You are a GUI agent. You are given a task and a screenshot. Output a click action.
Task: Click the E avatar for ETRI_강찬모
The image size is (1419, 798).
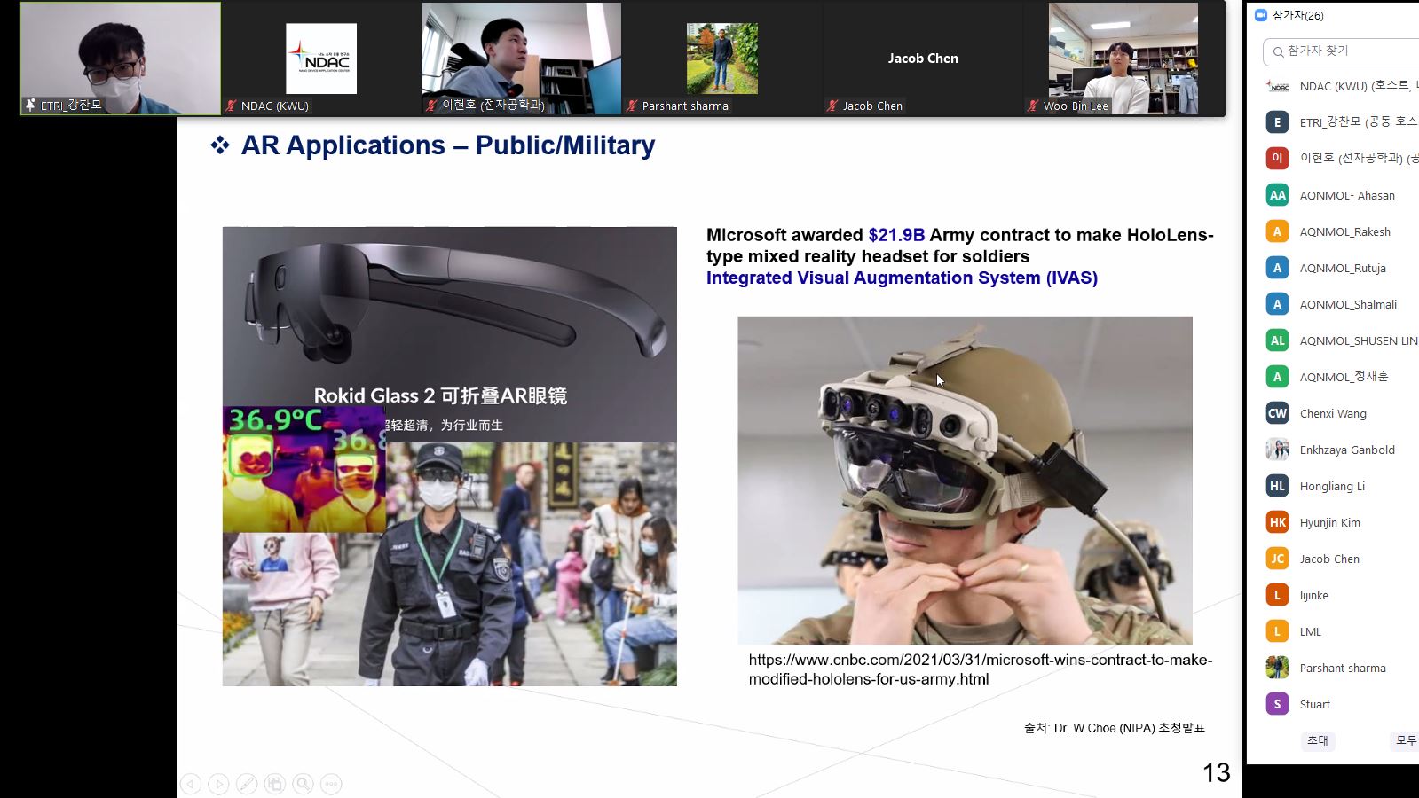point(1277,122)
